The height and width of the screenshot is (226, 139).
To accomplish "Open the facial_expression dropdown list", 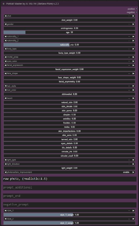I will click(x=69, y=65).
